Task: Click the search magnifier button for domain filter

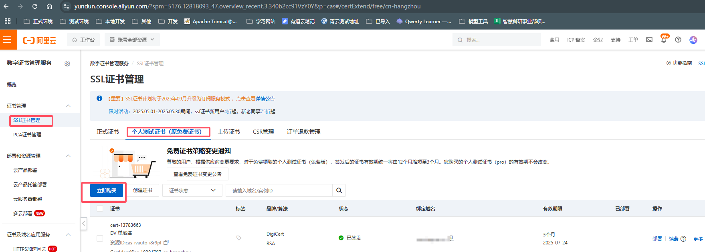Action: (x=339, y=190)
